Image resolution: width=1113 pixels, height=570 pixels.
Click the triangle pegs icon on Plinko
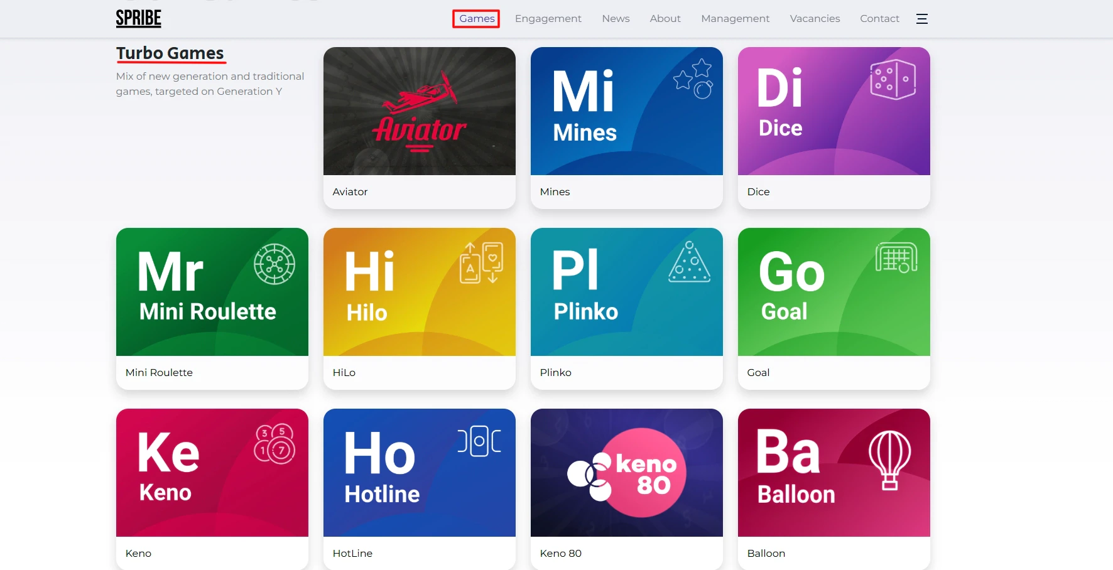(690, 262)
